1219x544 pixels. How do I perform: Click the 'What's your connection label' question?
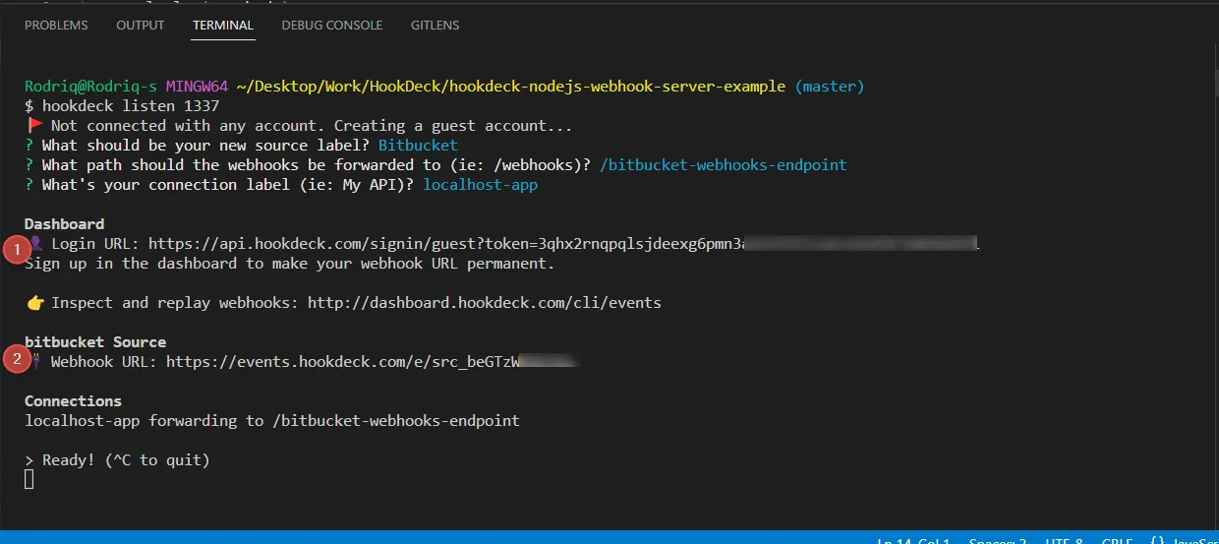(228, 185)
